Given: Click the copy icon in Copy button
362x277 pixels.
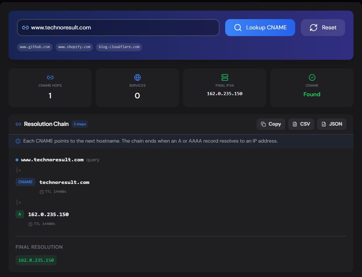Looking at the screenshot, I should point(263,124).
